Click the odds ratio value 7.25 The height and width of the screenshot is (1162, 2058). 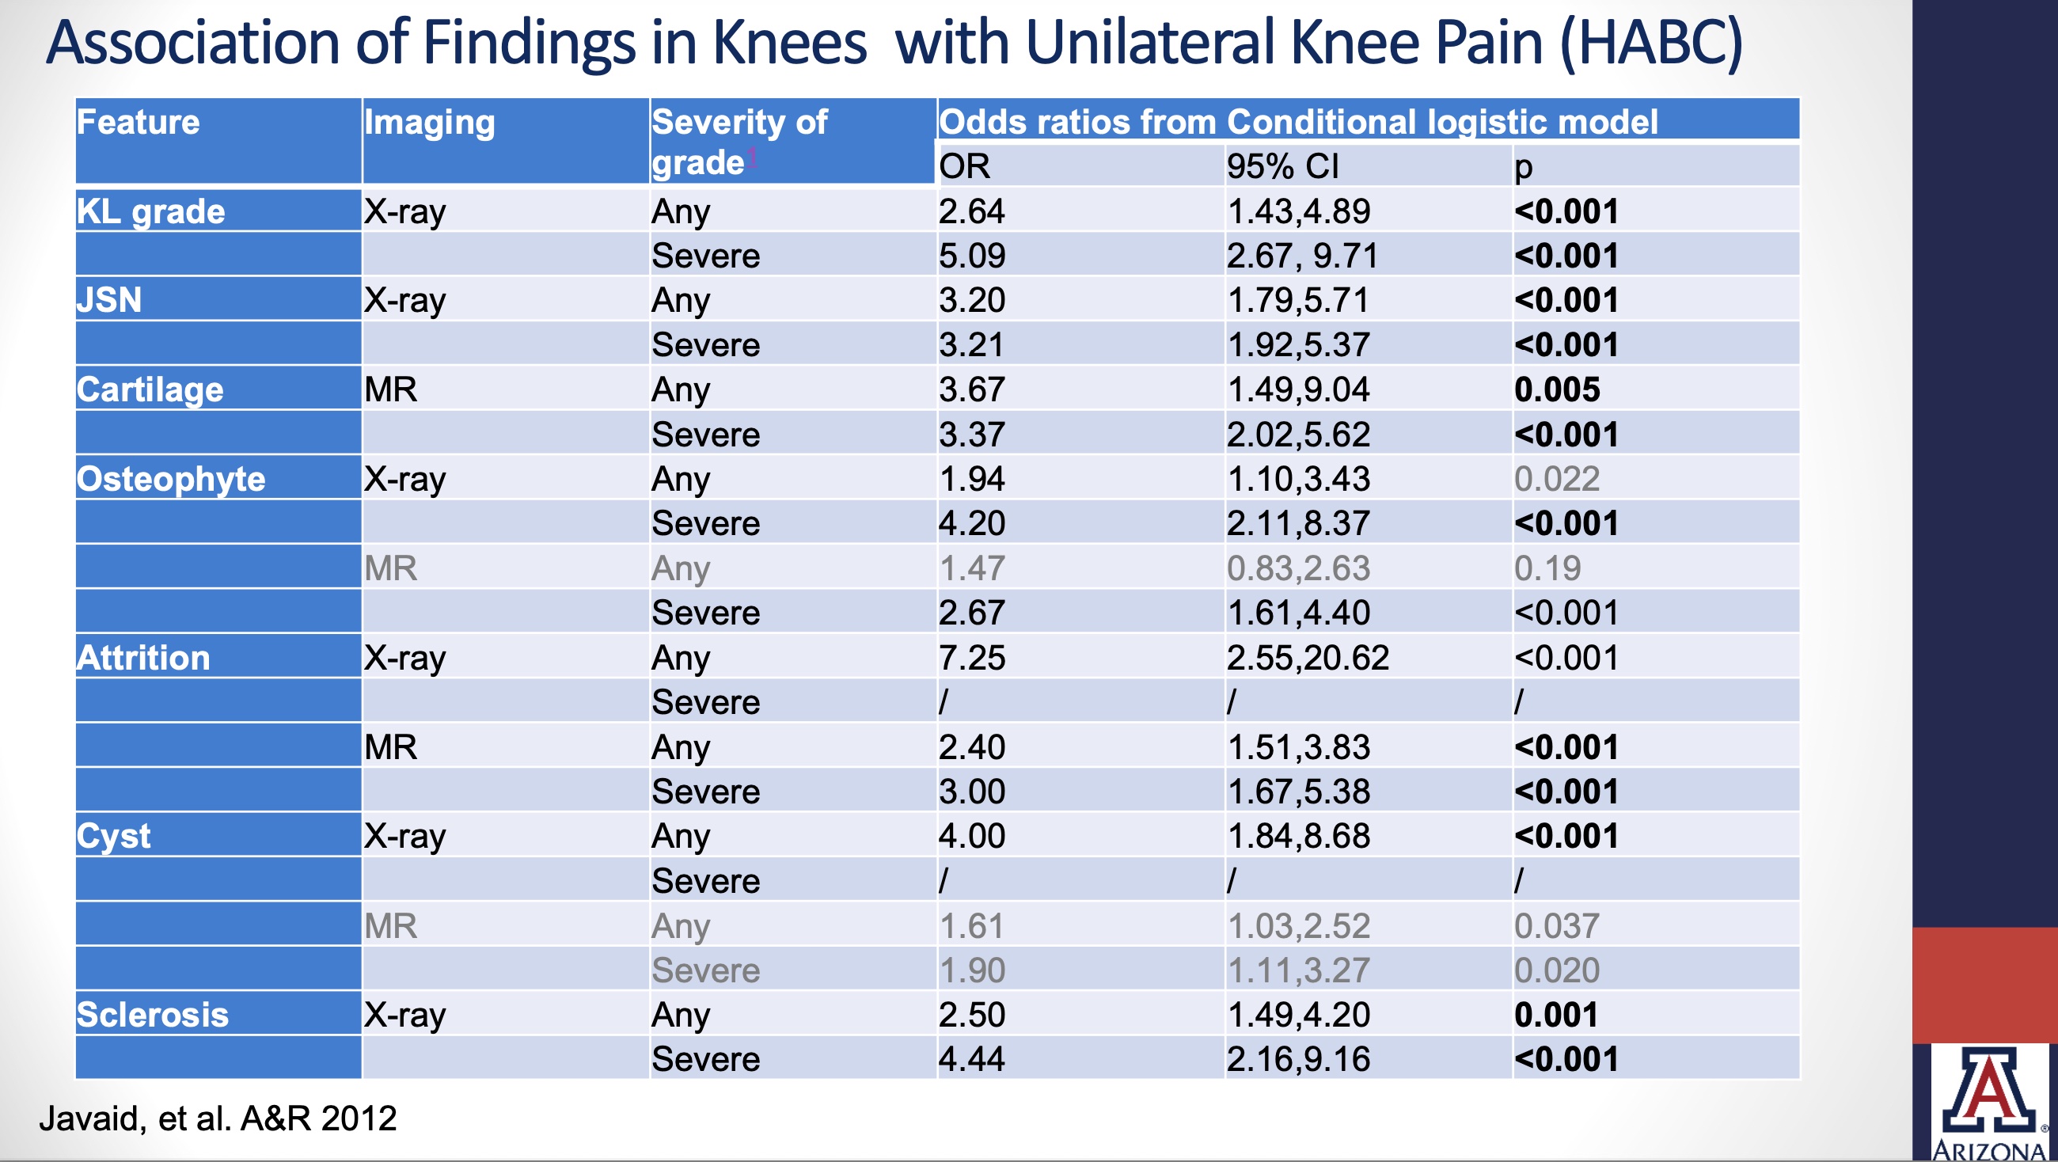point(971,658)
